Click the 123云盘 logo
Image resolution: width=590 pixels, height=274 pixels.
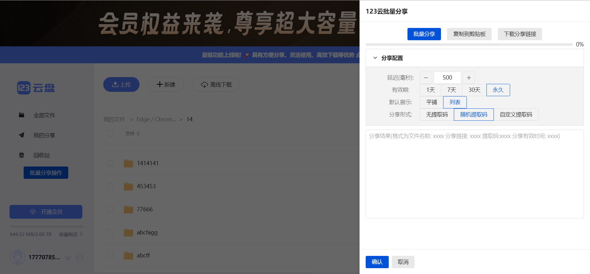(36, 88)
